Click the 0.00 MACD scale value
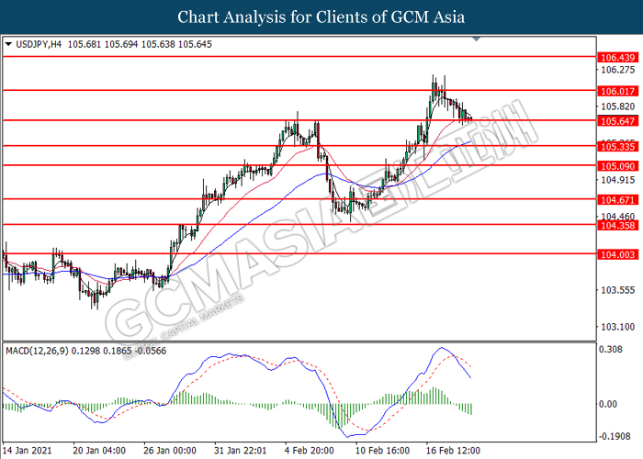643x459 pixels. tap(608, 404)
